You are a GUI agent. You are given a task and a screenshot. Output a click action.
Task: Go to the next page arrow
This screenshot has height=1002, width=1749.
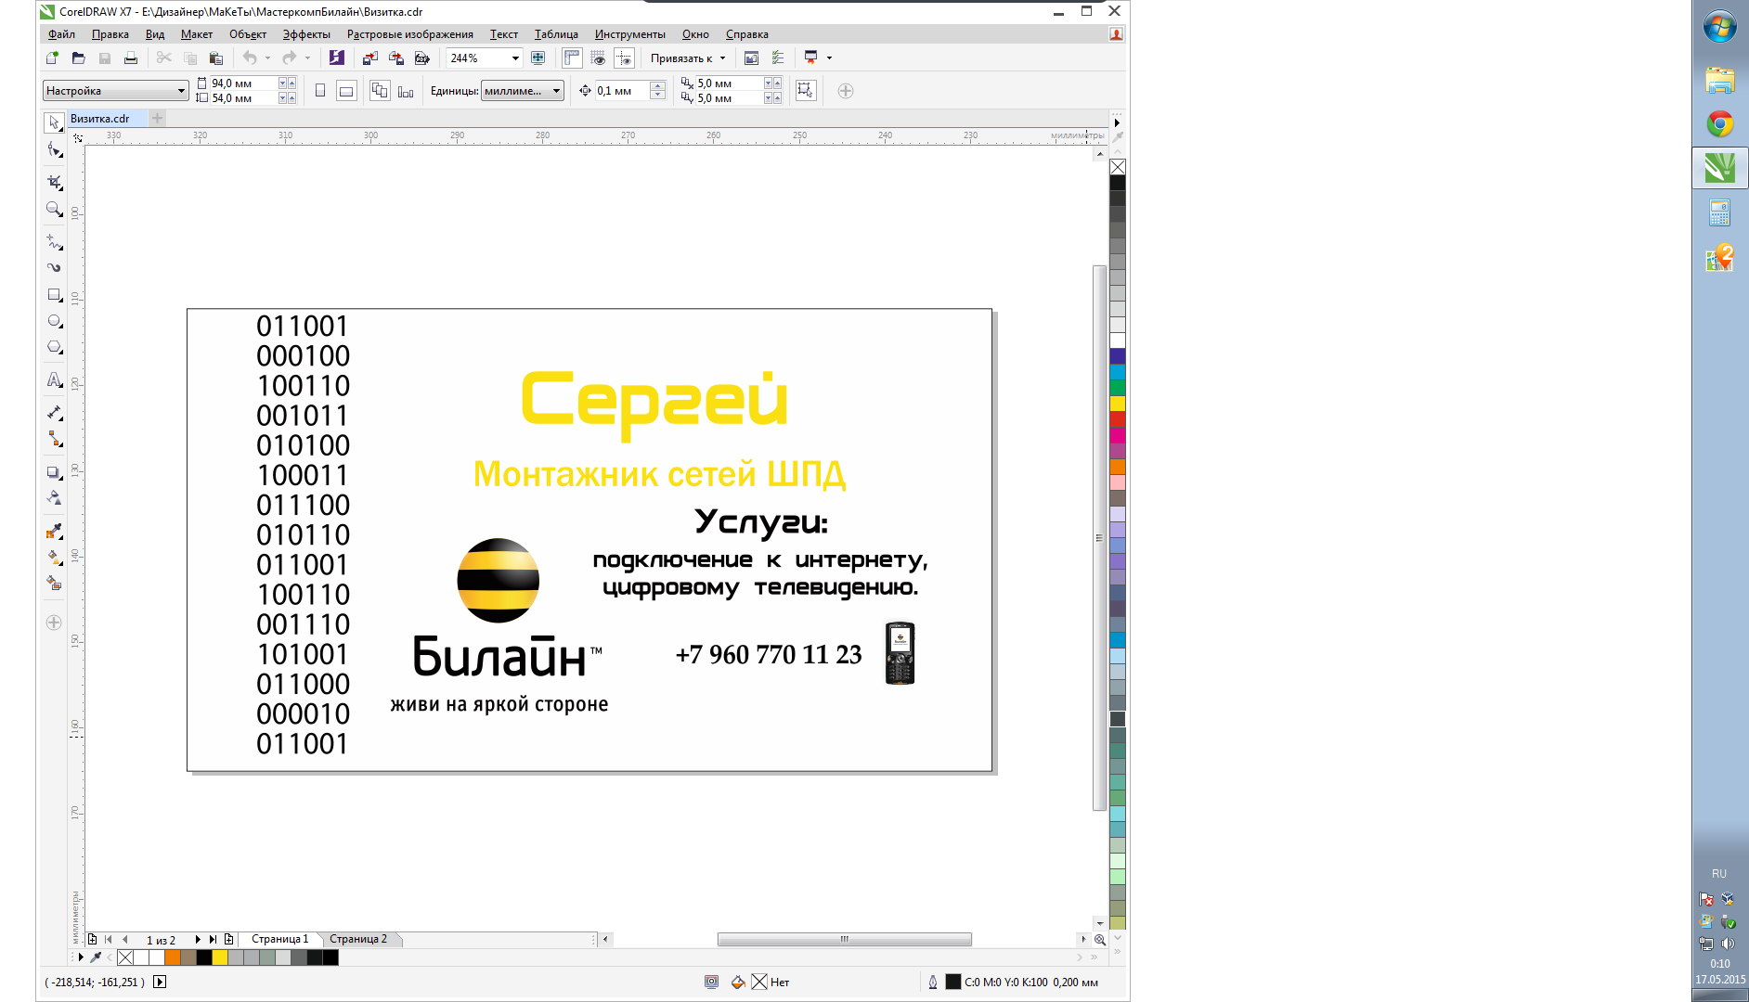pos(198,939)
